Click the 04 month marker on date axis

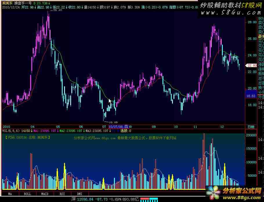point(32,127)
